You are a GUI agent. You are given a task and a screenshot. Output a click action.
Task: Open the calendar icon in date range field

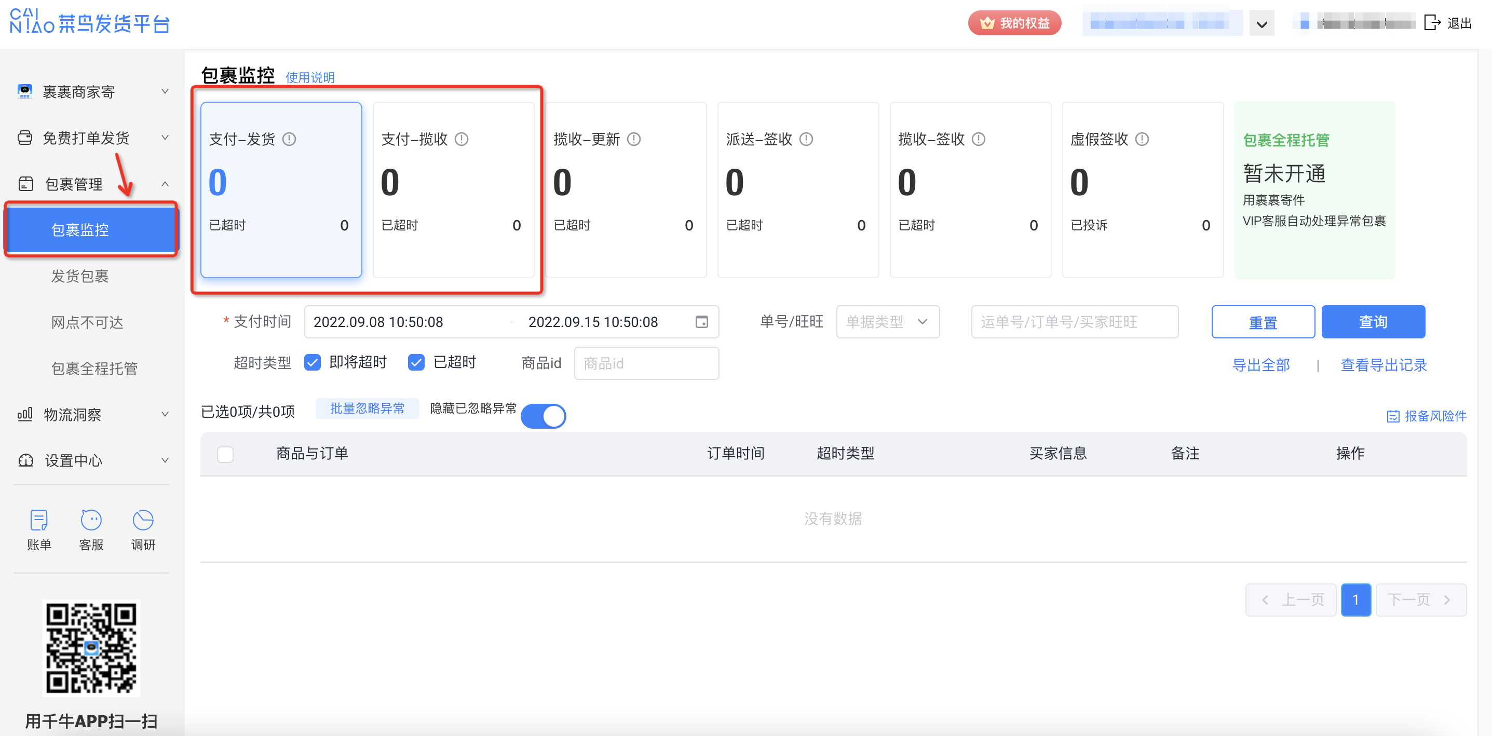tap(701, 322)
